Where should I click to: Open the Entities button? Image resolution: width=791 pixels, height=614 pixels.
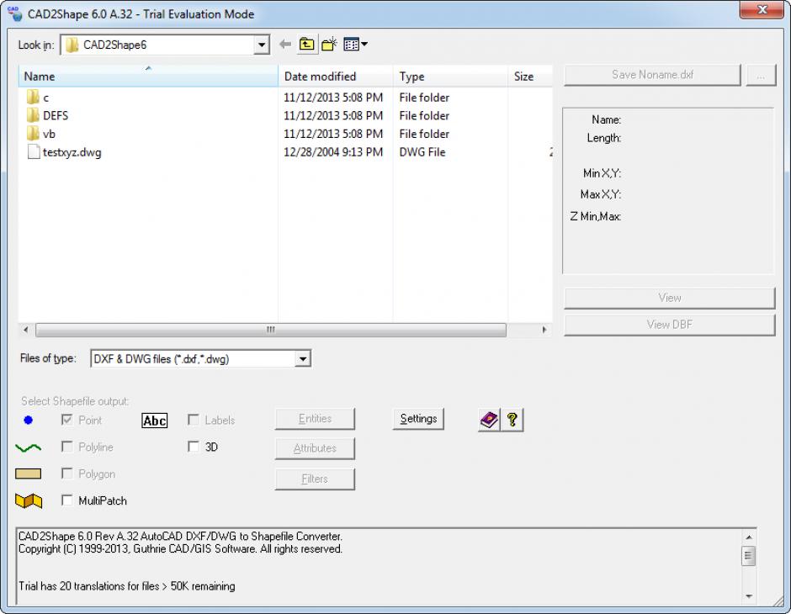[x=315, y=419]
